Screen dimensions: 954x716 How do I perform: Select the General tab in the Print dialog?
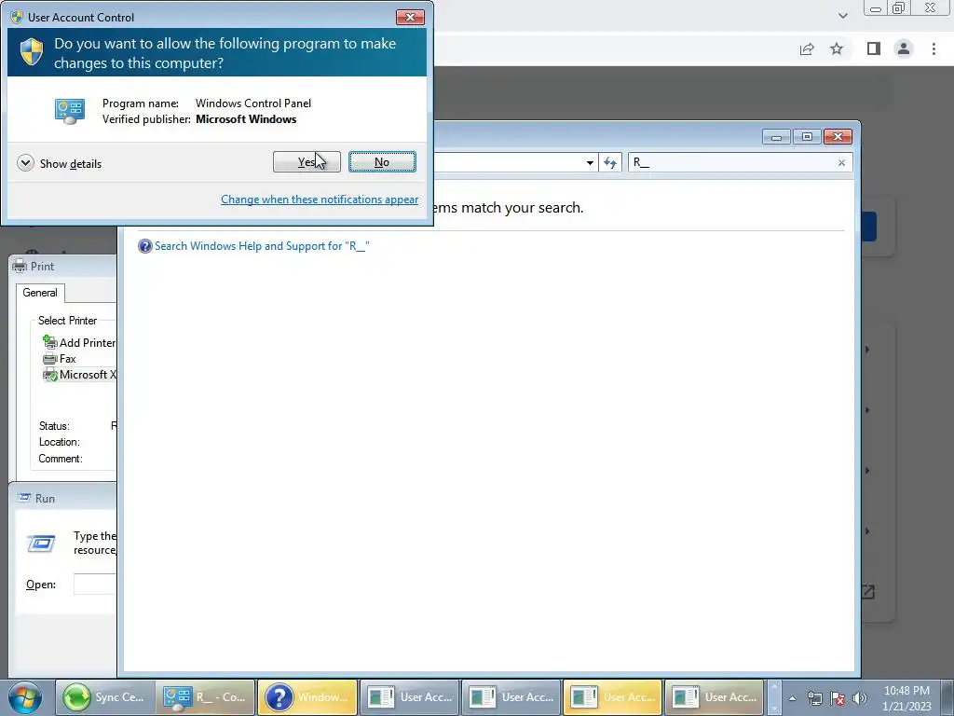[40, 293]
